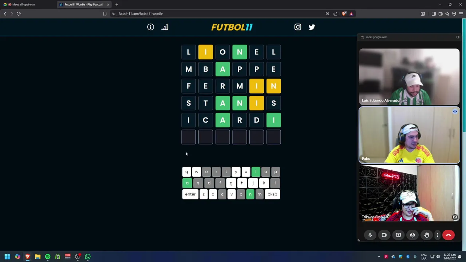Turn off camera in Meet popup
Screen dimensions: 466x262
click(384, 235)
